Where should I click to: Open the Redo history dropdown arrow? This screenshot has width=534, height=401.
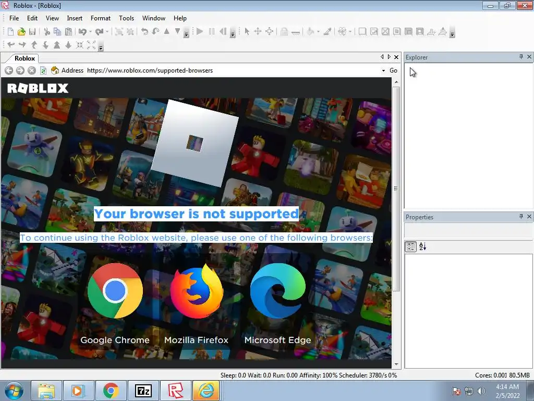[107, 32]
